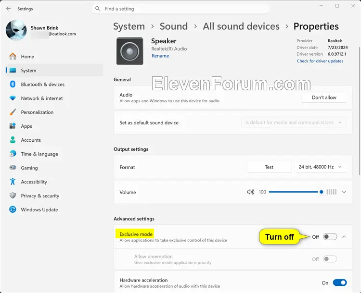
Task: Expand the Volume row chevron
Action: point(344,192)
